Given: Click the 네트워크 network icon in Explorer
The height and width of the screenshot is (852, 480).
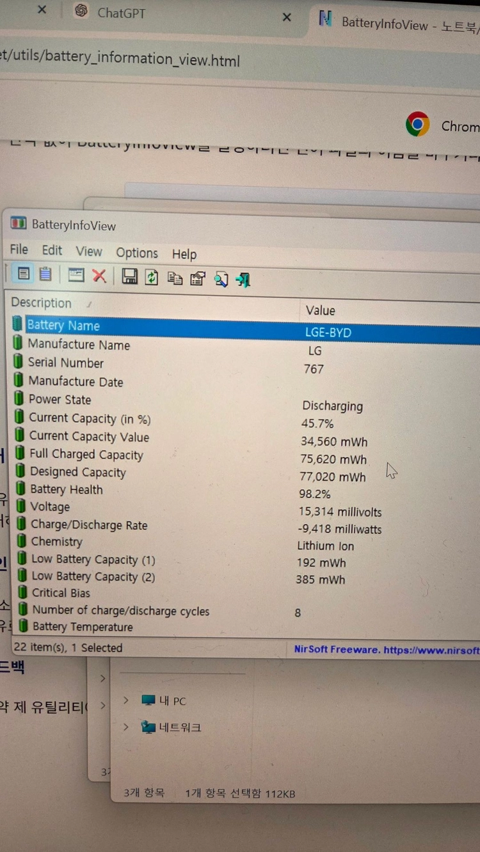Looking at the screenshot, I should 148,727.
